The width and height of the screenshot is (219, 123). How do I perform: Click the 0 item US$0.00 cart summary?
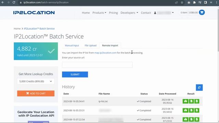coord(189,13)
